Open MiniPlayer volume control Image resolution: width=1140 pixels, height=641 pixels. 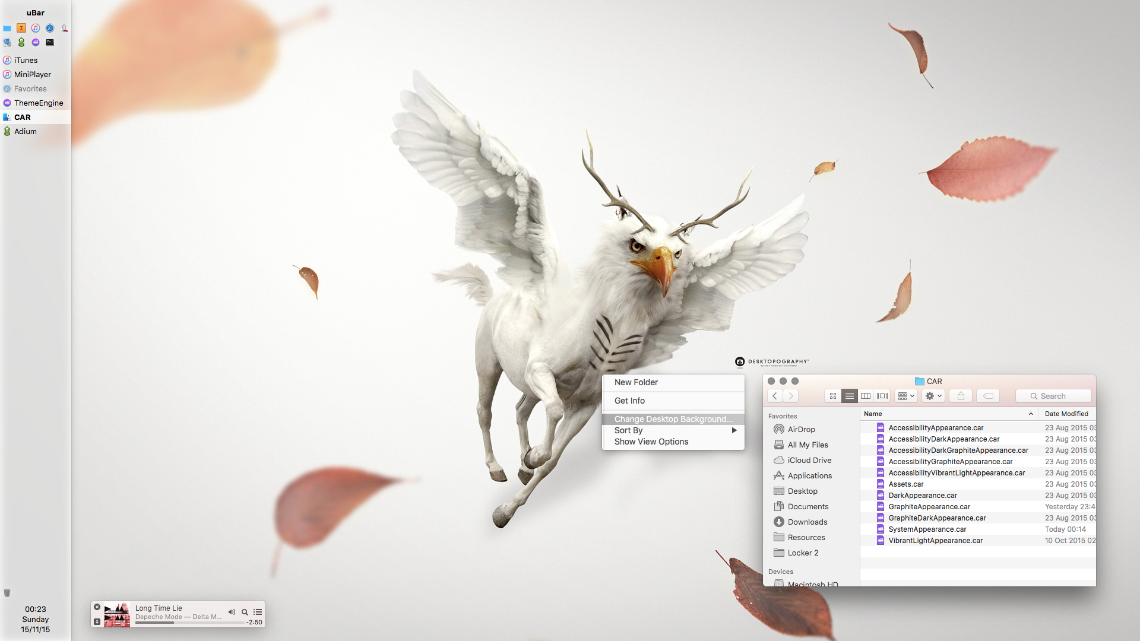[232, 612]
